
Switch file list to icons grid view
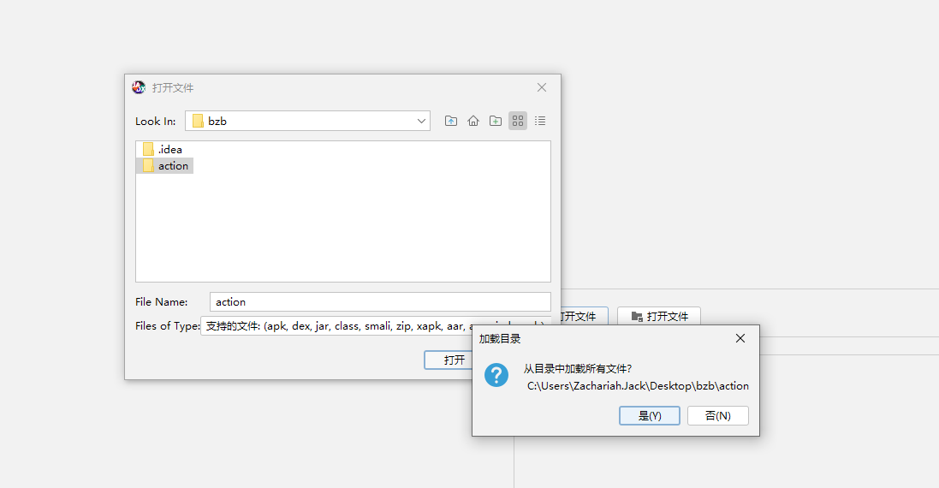518,121
